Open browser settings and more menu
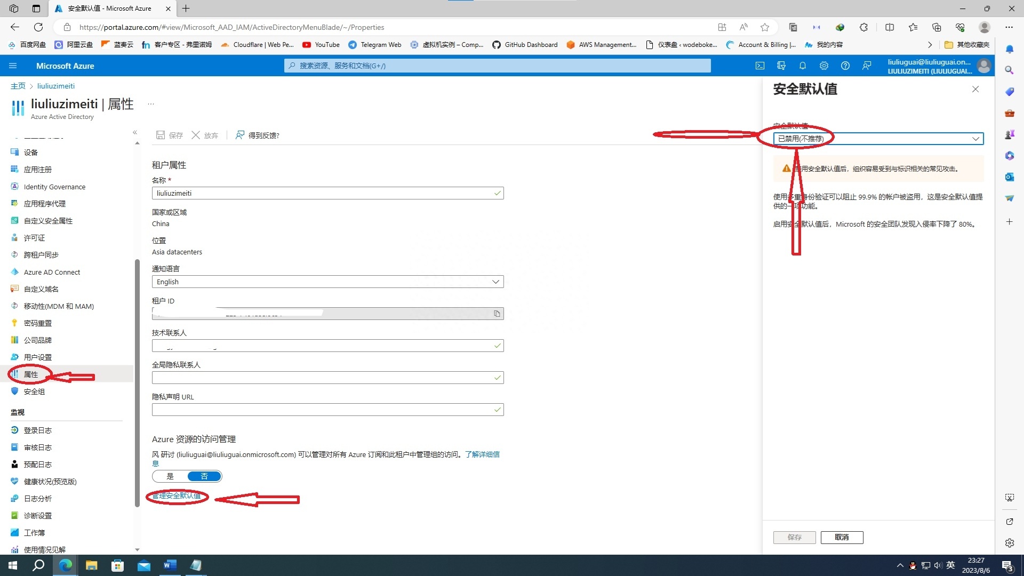The height and width of the screenshot is (576, 1024). tap(1009, 27)
